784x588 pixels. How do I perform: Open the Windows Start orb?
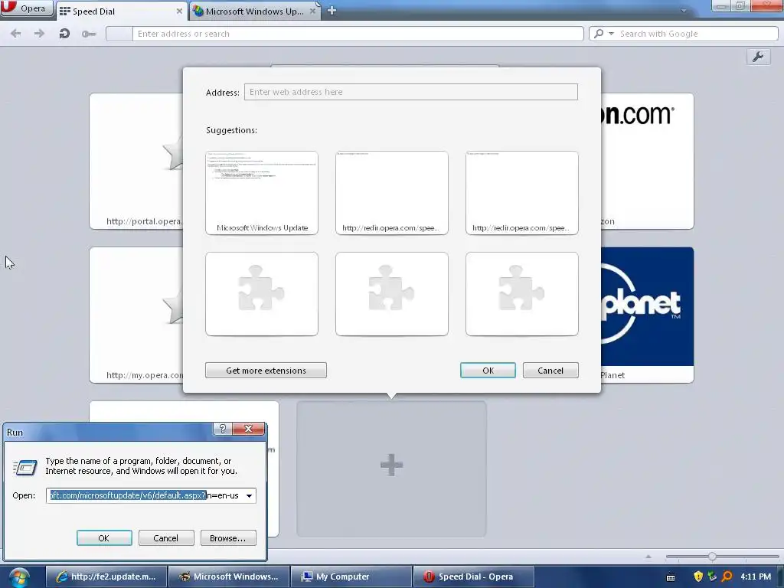18,577
